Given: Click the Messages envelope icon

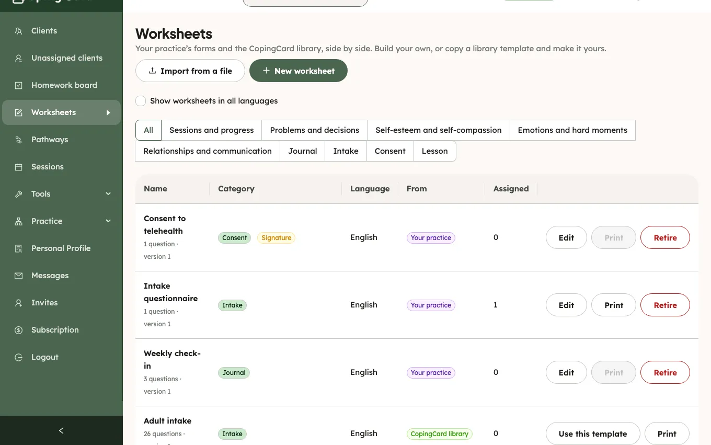Looking at the screenshot, I should coord(19,276).
